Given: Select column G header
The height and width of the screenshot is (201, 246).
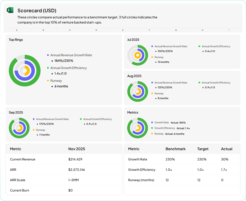Looking at the screenshot, I should click(176, 30).
